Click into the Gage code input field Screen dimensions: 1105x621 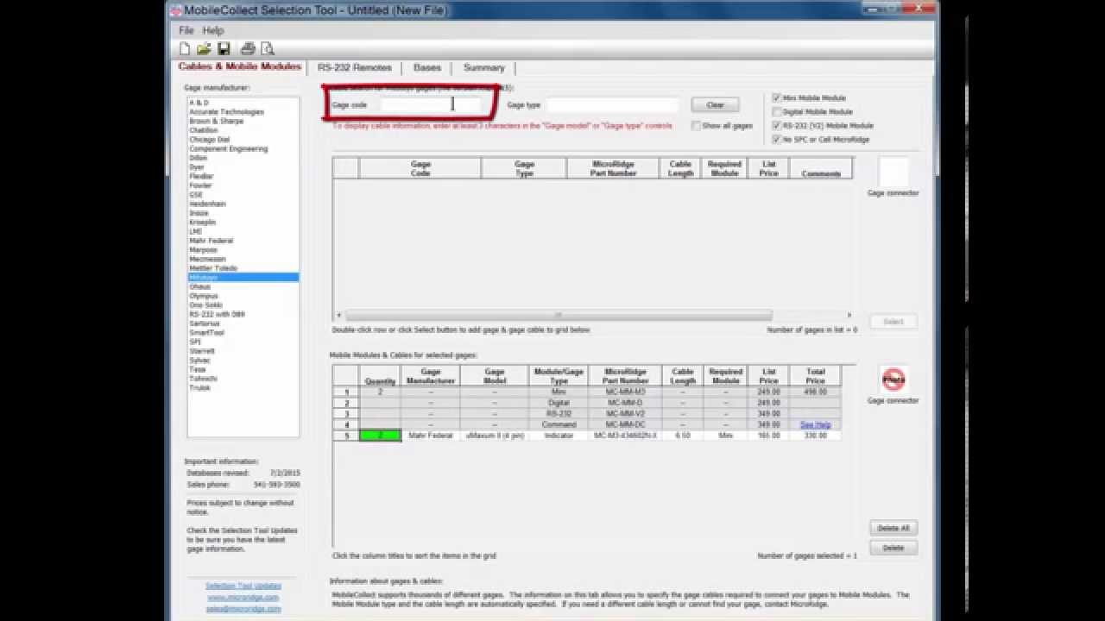click(430, 105)
